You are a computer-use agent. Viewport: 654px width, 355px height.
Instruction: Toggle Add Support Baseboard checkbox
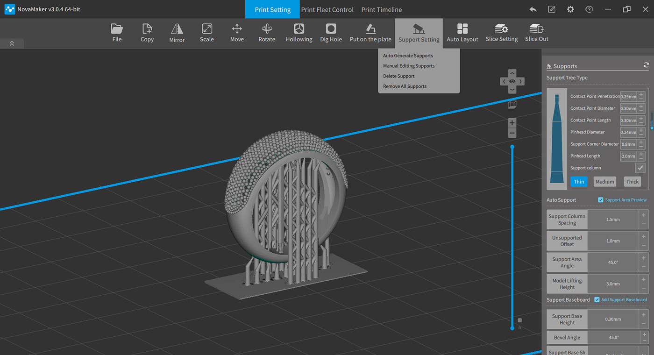pos(597,299)
